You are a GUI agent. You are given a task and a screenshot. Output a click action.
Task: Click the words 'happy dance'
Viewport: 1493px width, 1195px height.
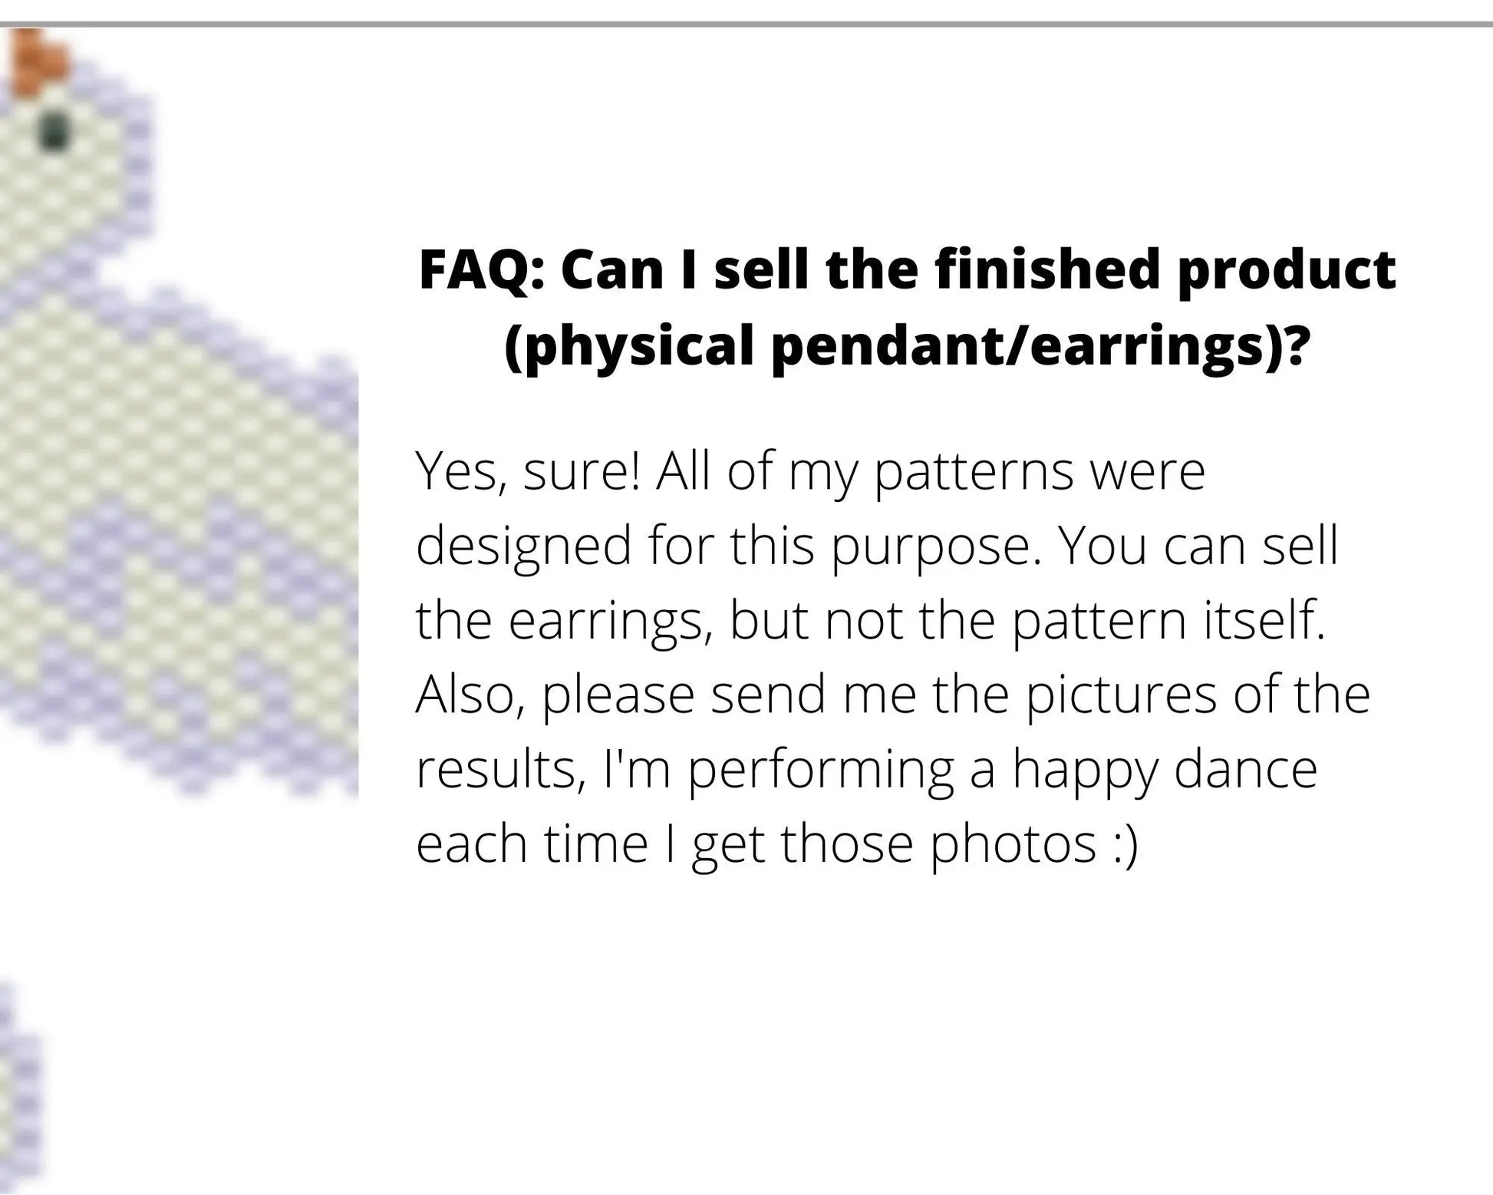click(x=1165, y=769)
